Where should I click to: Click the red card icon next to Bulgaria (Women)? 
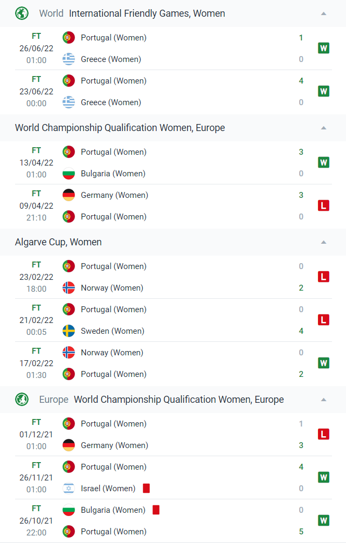tap(156, 508)
